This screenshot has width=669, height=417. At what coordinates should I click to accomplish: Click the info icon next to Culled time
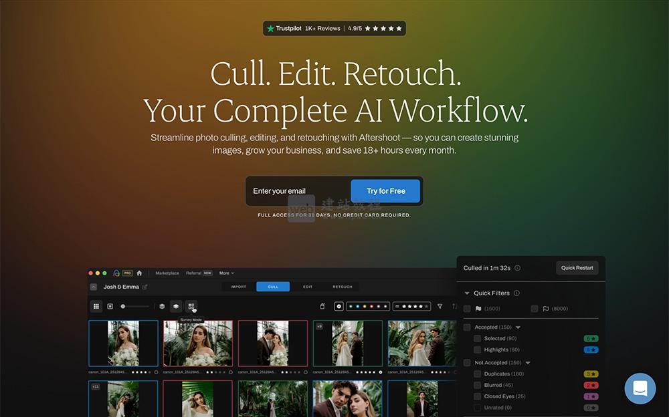coord(517,268)
